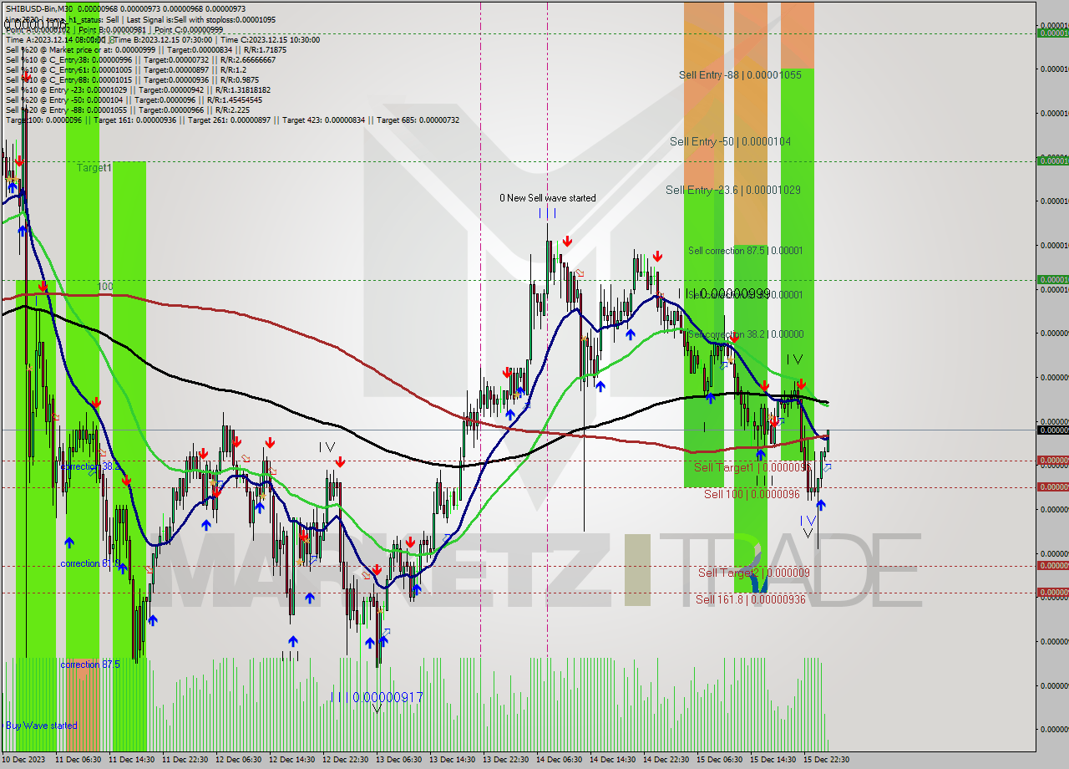Click the '13 Dec 14:30' time axis label
This screenshot has width=1069, height=769.
coord(453,760)
